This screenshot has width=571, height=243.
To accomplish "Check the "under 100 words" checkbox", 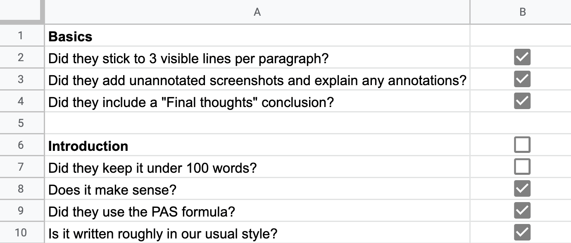I will (522, 167).
